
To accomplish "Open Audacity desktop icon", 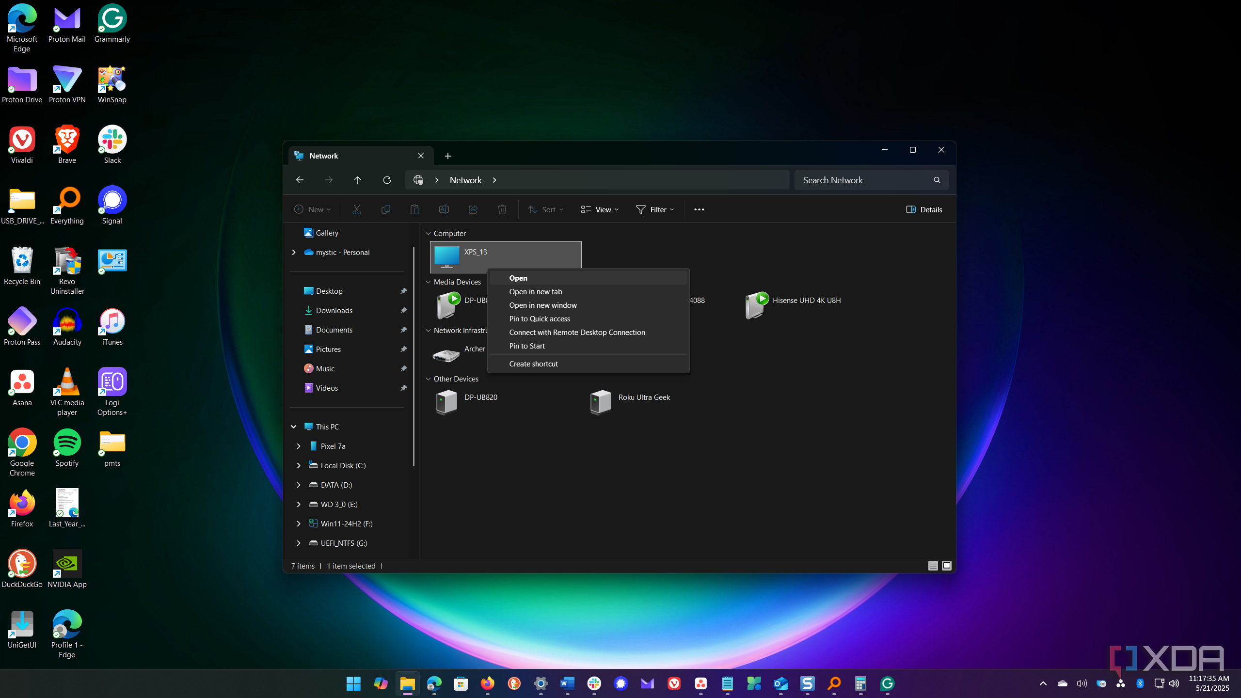I will point(67,327).
